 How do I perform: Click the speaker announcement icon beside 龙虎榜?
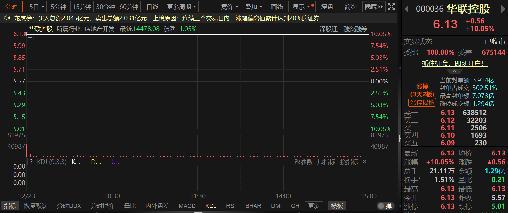6,18
